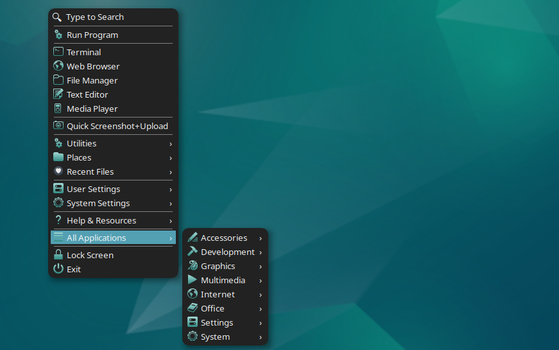The height and width of the screenshot is (350, 559).
Task: Expand the Help & Resources arrow
Action: (x=171, y=221)
